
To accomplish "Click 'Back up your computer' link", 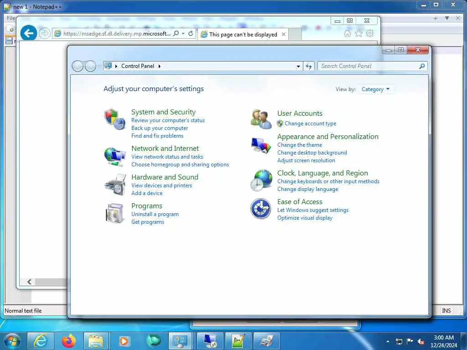I will click(160, 128).
